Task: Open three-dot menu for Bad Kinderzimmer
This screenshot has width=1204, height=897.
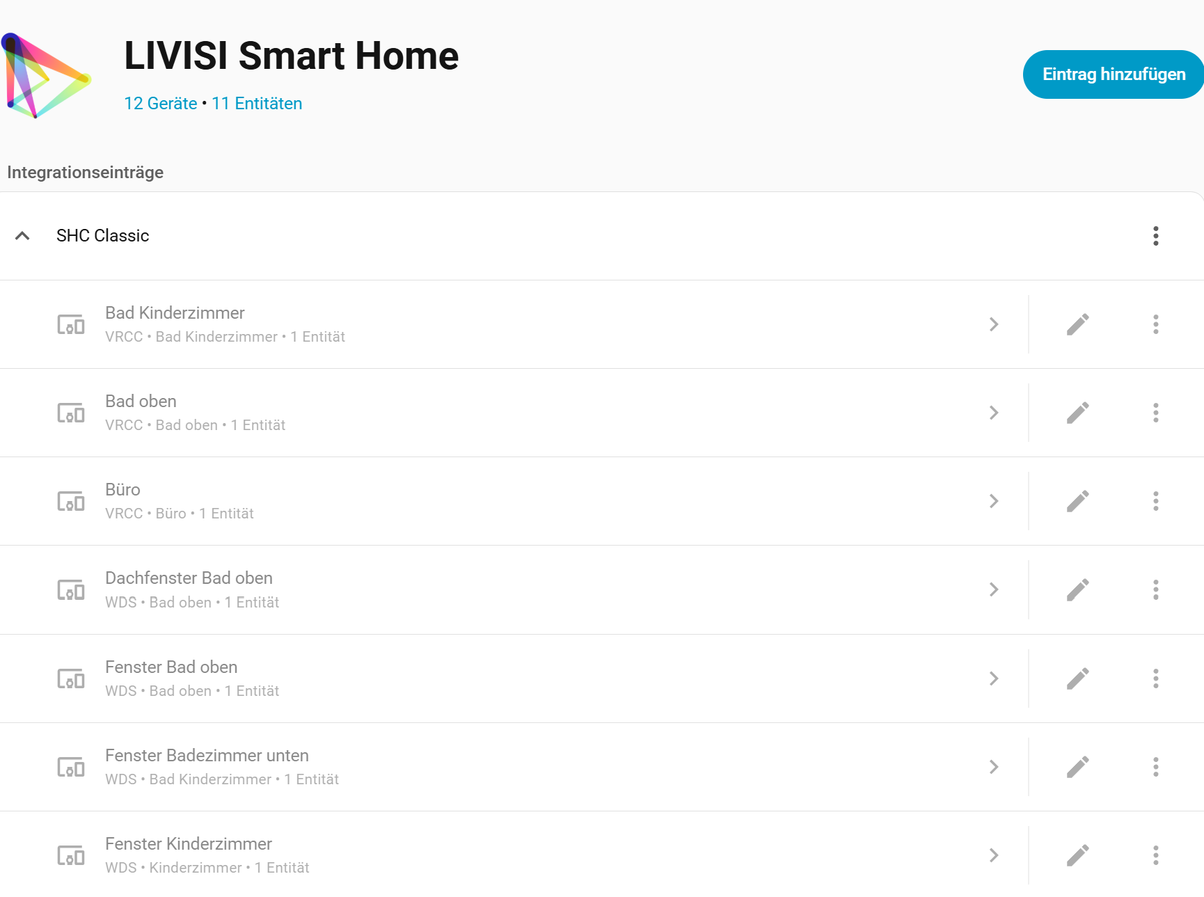Action: click(x=1155, y=324)
